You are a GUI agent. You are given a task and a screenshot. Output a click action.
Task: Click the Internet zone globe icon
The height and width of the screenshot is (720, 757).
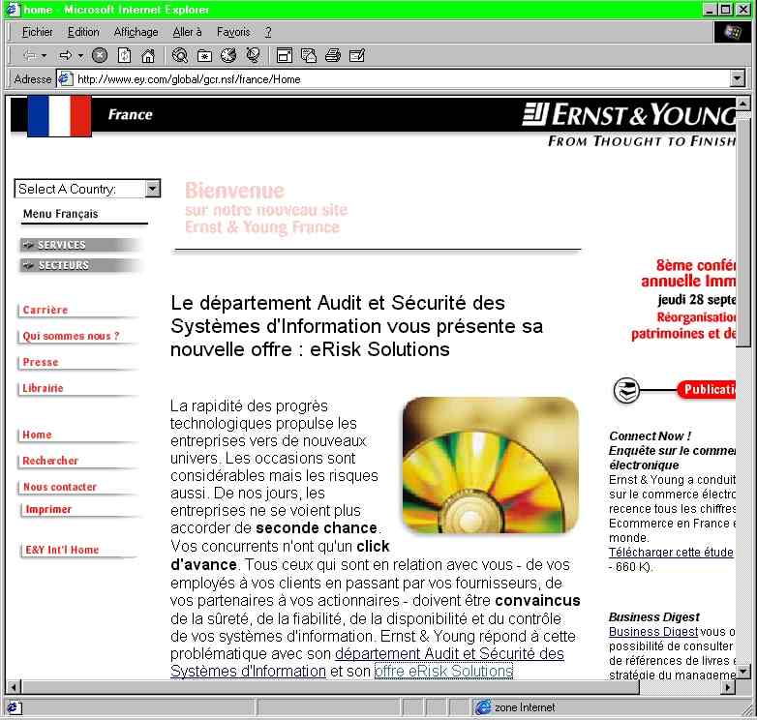483,707
